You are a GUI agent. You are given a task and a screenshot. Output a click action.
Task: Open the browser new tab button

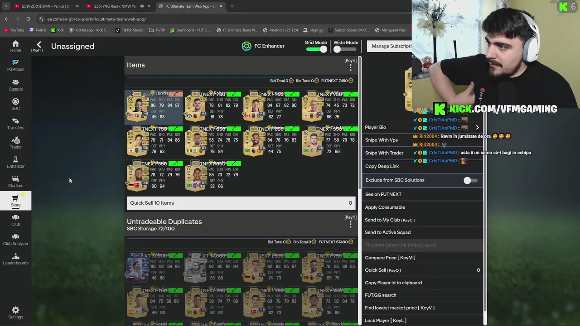click(232, 6)
